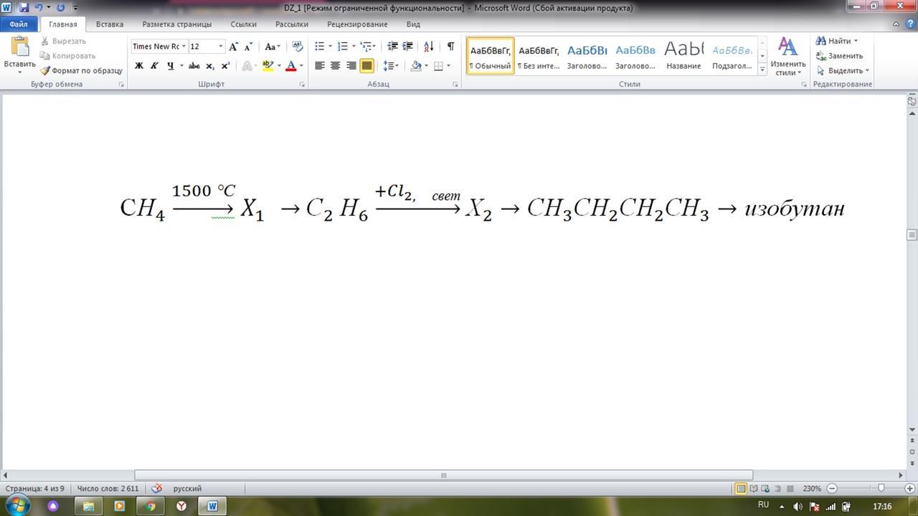Click the horizontal scrollbar thumb
918x516 pixels.
click(x=443, y=475)
